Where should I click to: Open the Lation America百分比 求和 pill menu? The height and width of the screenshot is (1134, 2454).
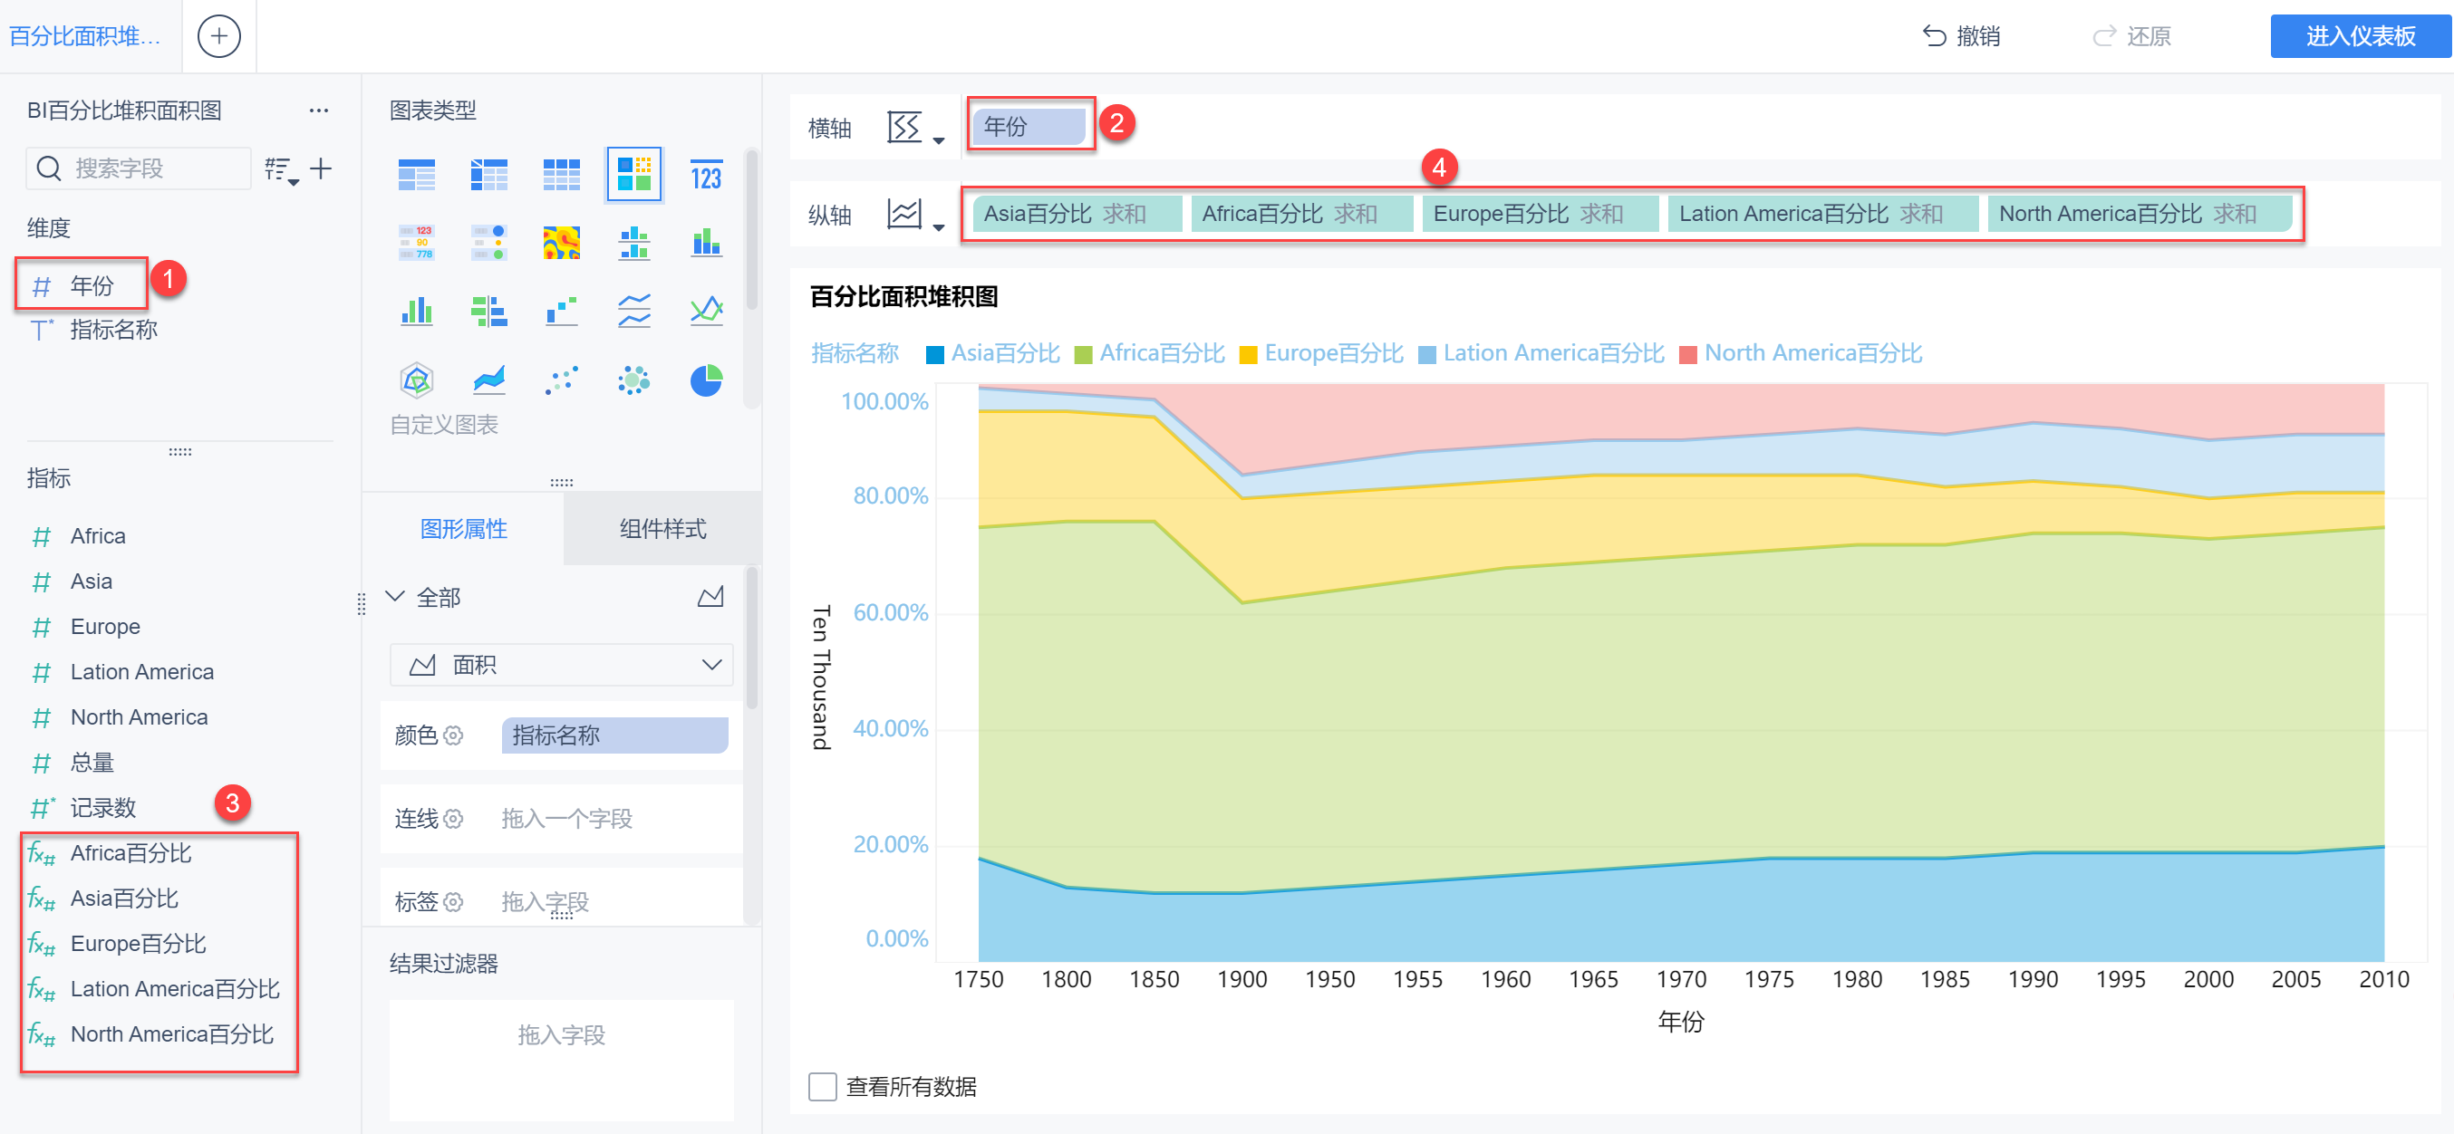coord(1821,213)
